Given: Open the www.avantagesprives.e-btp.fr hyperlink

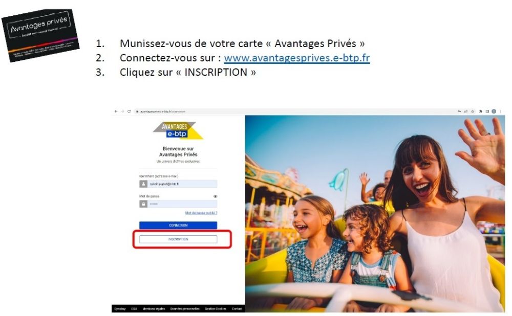Looking at the screenshot, I should click(x=297, y=58).
